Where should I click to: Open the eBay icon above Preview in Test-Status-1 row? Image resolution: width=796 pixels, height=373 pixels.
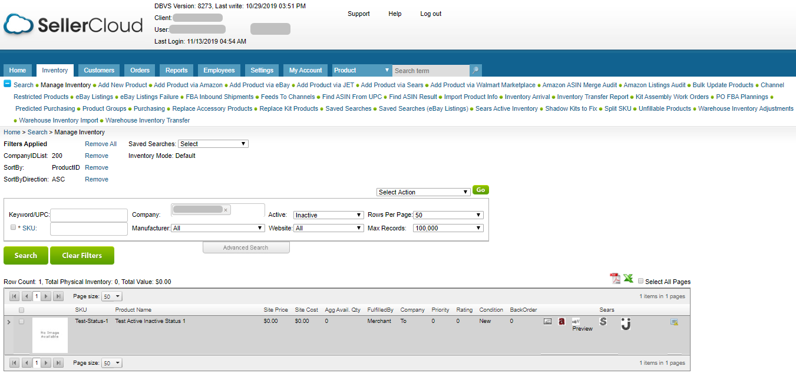click(x=576, y=321)
